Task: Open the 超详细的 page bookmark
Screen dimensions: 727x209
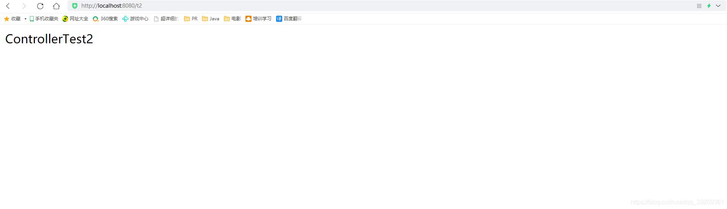Action: [166, 19]
